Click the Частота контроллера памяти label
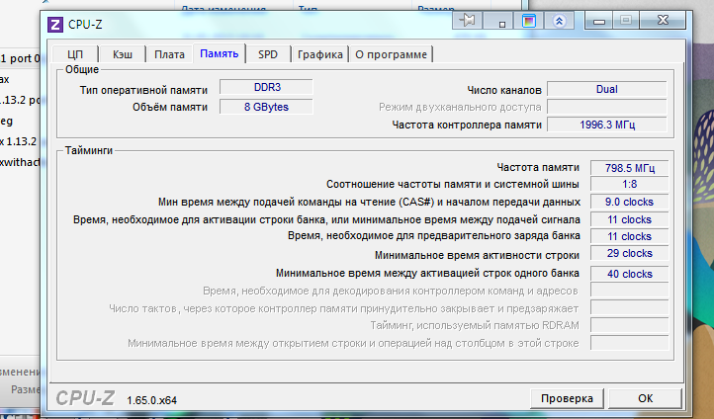The height and width of the screenshot is (419, 714). [x=467, y=125]
